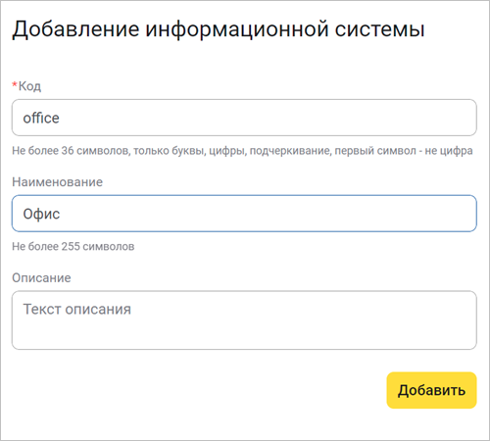490x441 pixels.
Task: Click inside the Описание text area
Action: point(244,320)
